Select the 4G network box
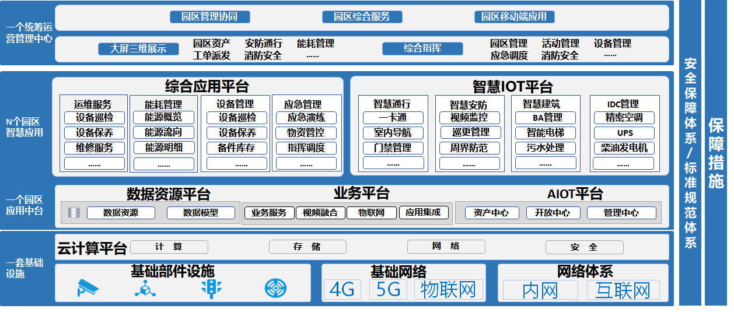 342,290
